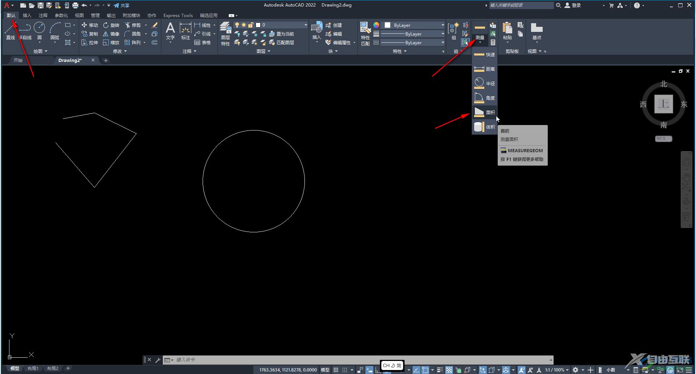Choose Distance (距离) measure option
The image size is (696, 374).
click(484, 69)
